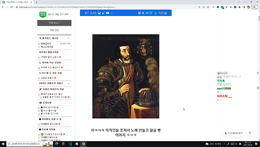Click chat username osm10998
Image resolution: width=260 pixels, height=147 pixels.
click(224, 88)
